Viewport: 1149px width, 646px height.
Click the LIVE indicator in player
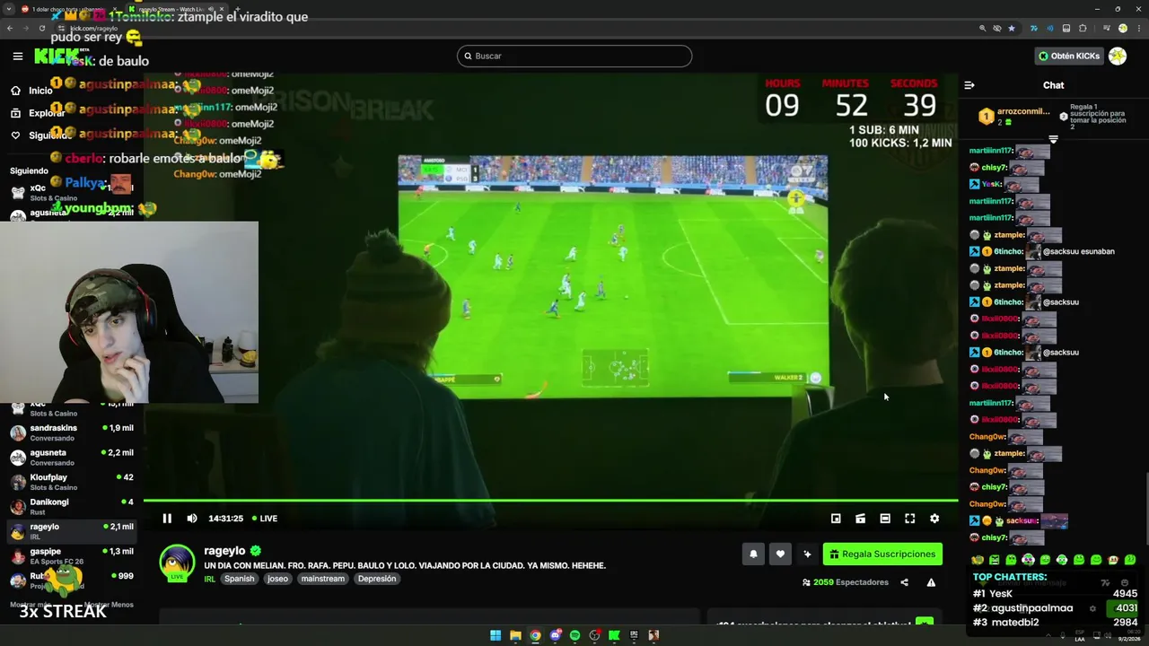265,519
